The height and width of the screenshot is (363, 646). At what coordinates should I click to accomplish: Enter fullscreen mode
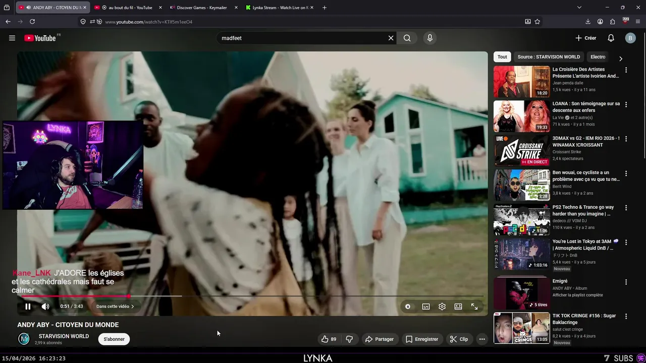pos(474,306)
